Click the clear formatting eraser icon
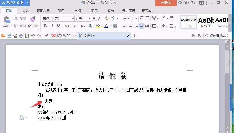The height and width of the screenshot is (133, 234). 107,18
